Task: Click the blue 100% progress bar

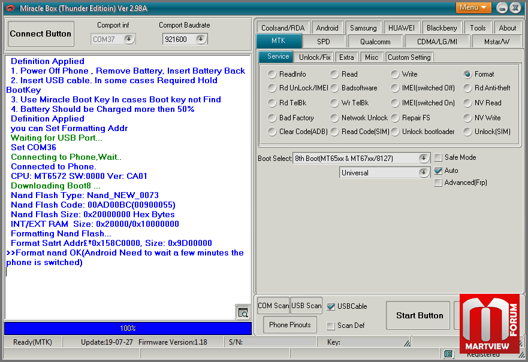Action: 128,328
